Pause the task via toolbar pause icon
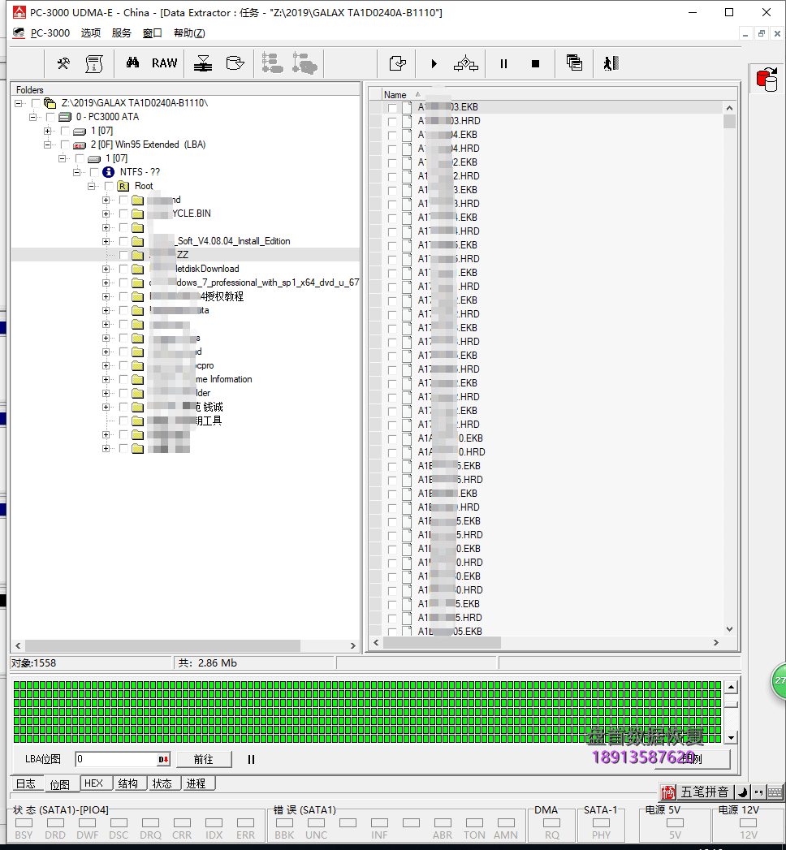Image resolution: width=786 pixels, height=850 pixels. point(503,64)
